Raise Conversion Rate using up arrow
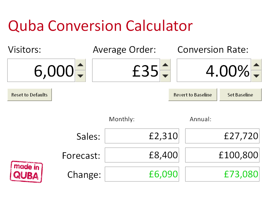269x202 pixels. (257, 65)
